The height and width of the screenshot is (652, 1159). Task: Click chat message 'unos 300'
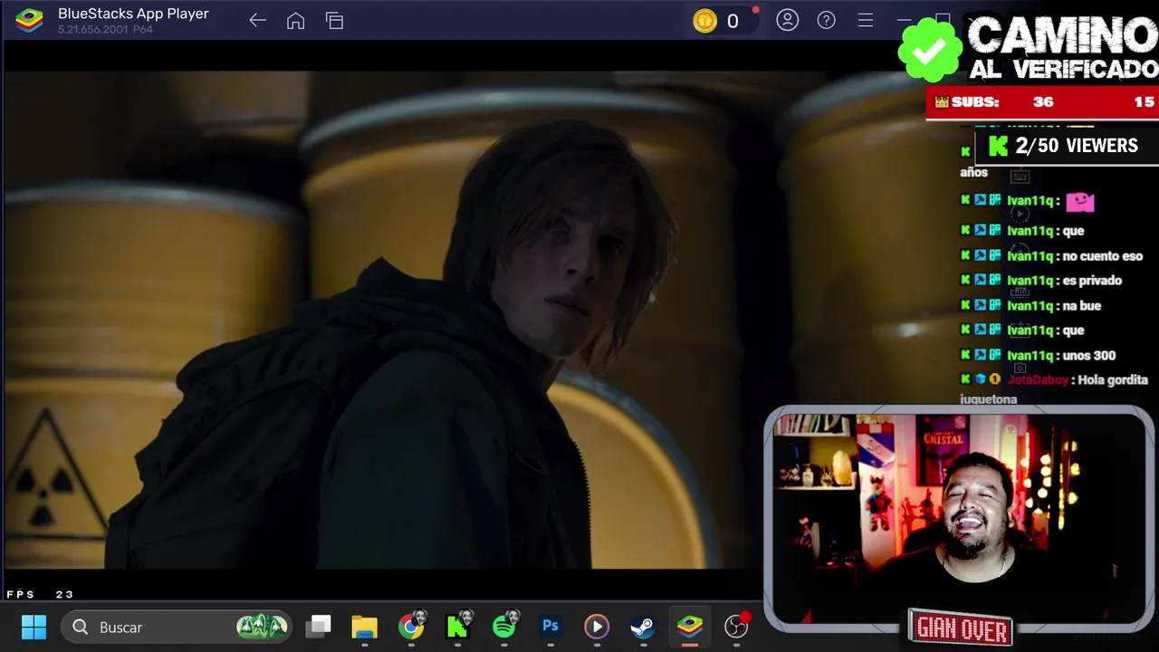click(1088, 356)
